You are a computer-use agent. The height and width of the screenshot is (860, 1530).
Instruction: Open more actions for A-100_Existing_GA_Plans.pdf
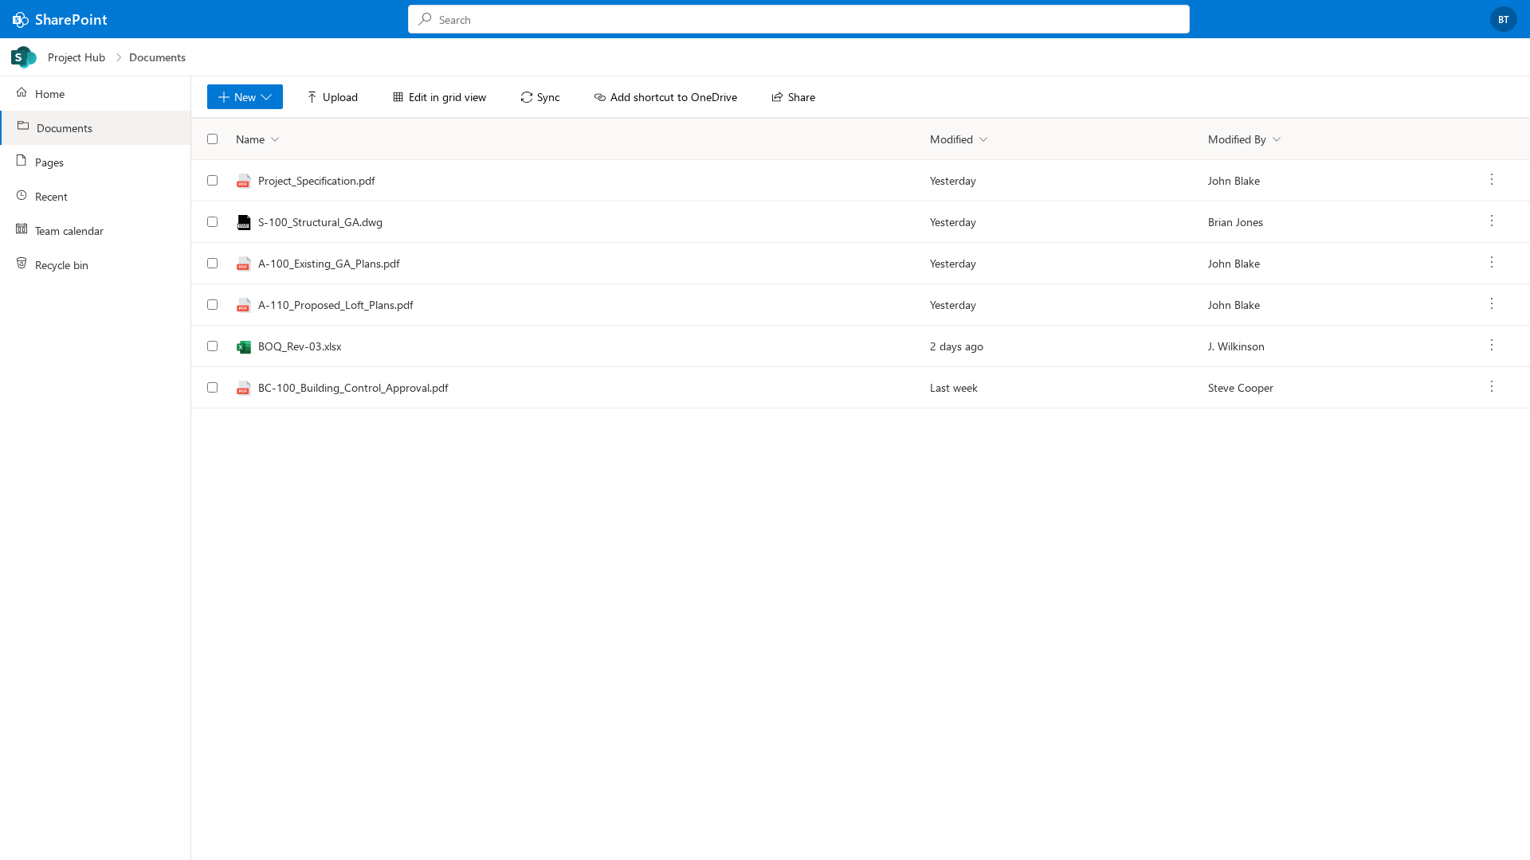1492,263
